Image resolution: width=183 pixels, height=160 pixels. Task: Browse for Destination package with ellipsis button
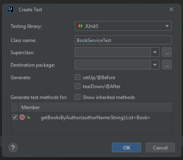click(x=167, y=65)
